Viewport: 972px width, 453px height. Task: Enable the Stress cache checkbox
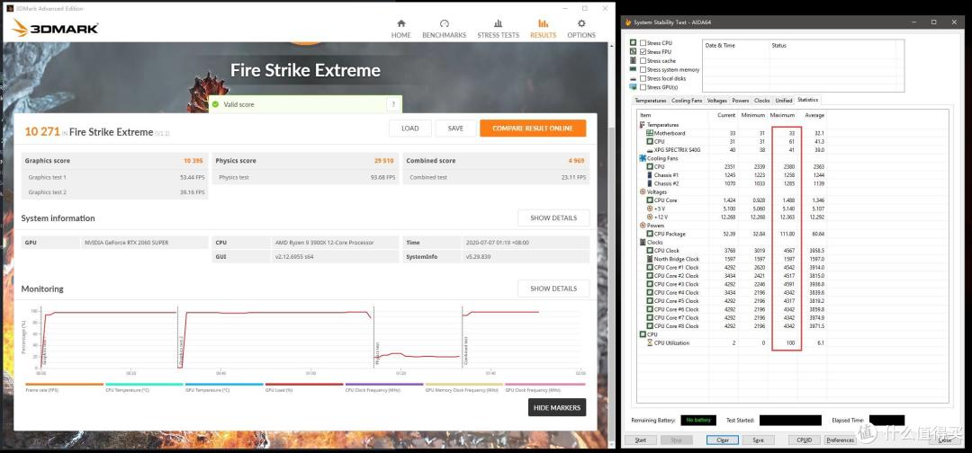643,60
